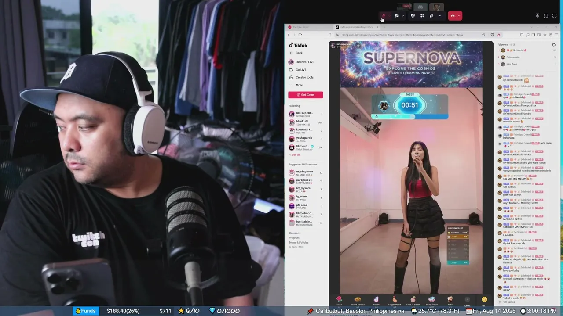Open Brave Rewards triangle icon
Image resolution: width=563 pixels, height=316 pixels.
[499, 35]
